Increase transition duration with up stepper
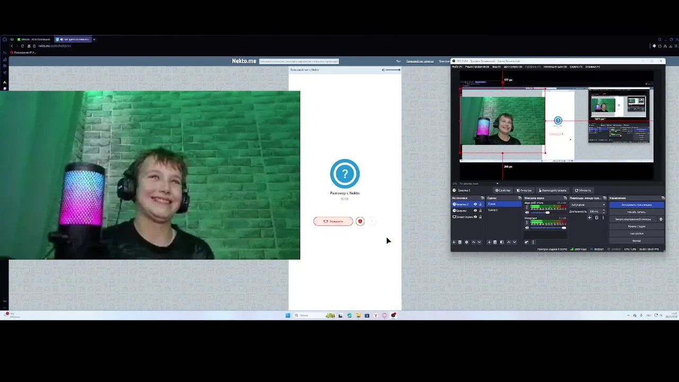Image resolution: width=679 pixels, height=382 pixels. (x=604, y=210)
